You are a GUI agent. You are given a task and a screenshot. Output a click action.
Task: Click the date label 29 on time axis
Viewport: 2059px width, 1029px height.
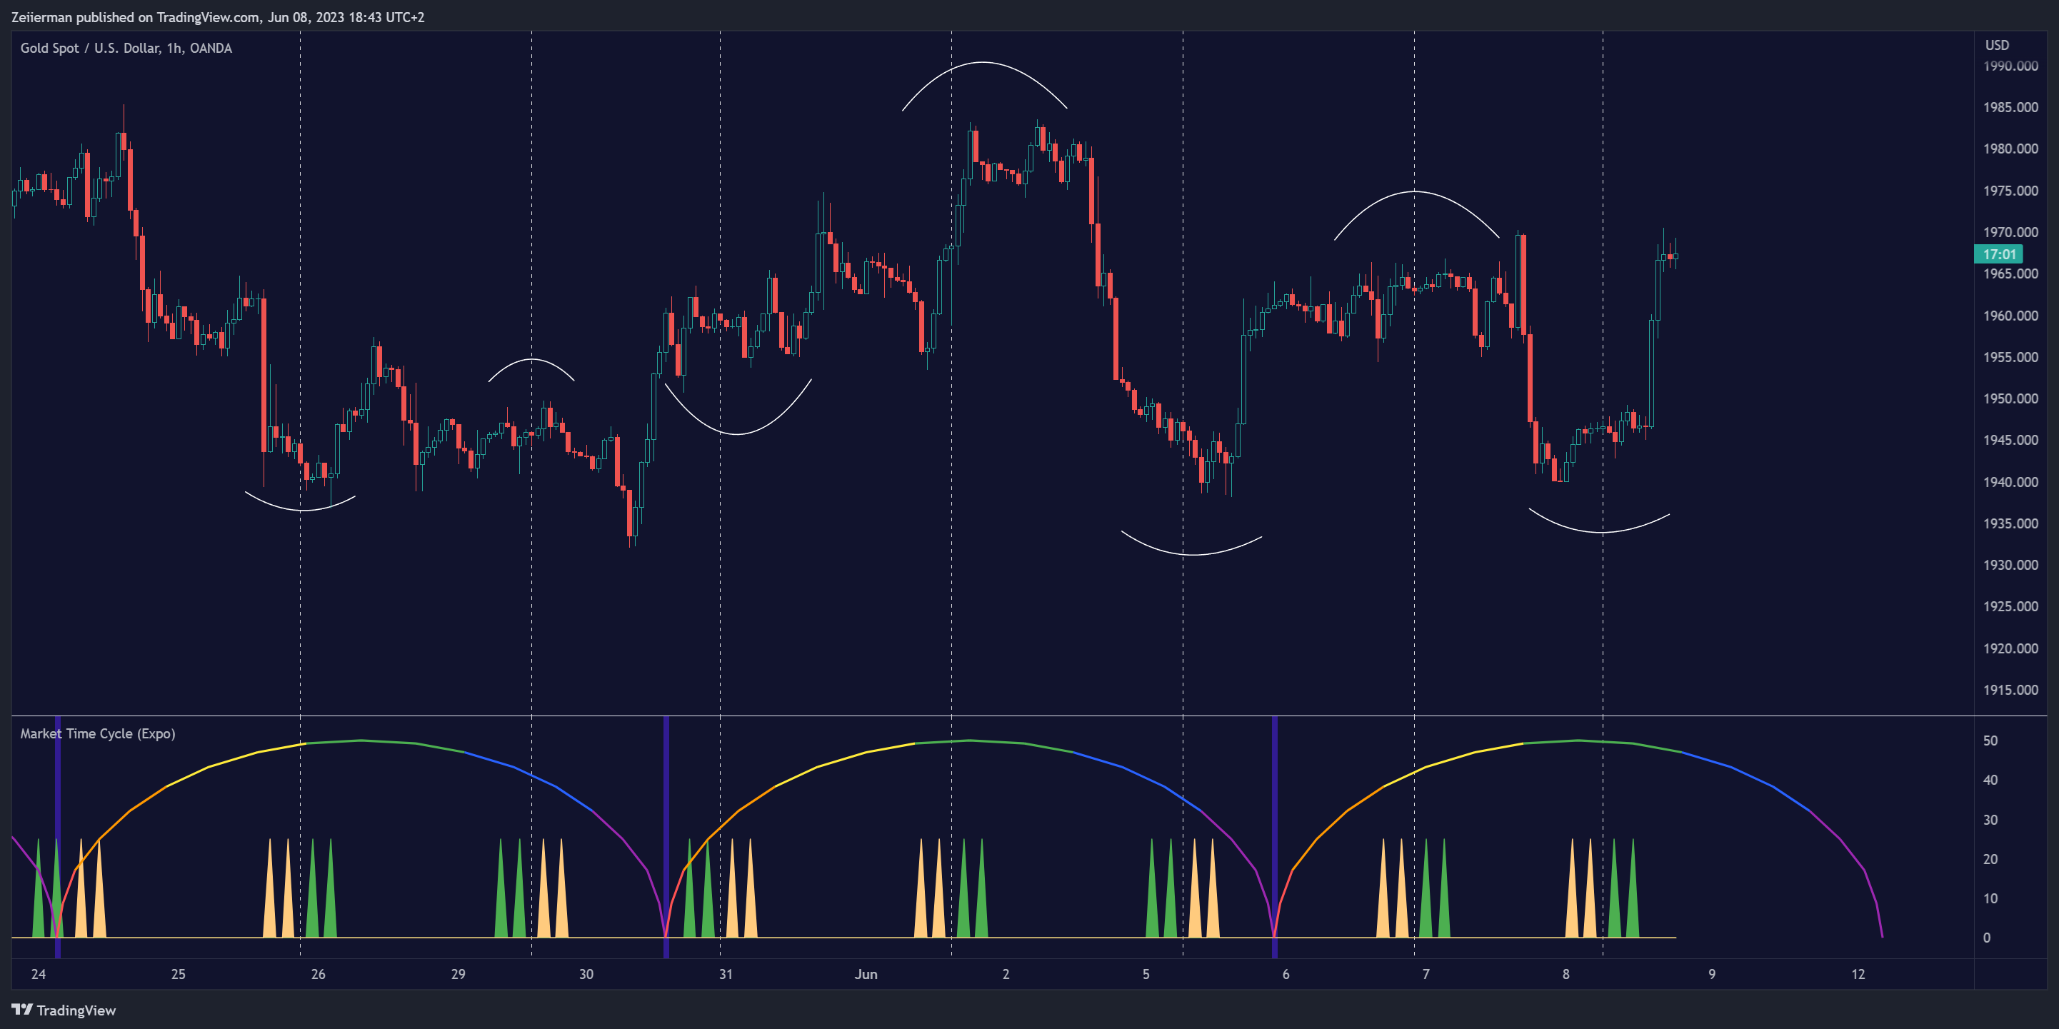point(458,974)
